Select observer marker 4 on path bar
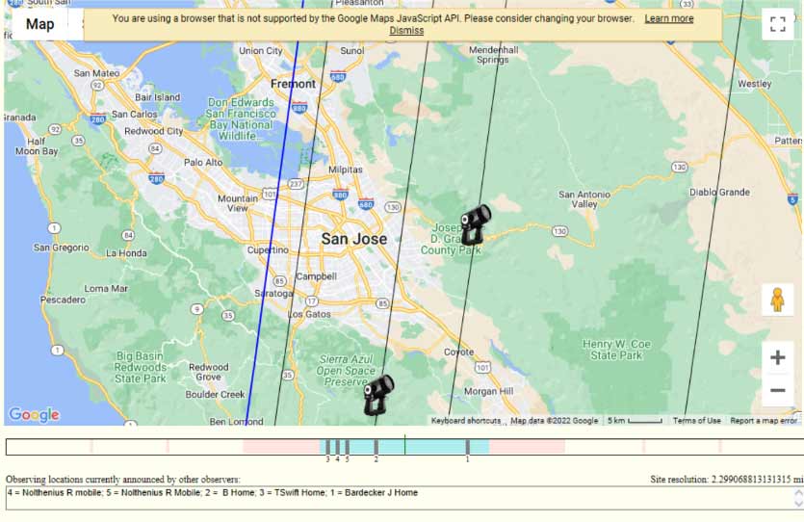This screenshot has width=804, height=522. (x=337, y=447)
